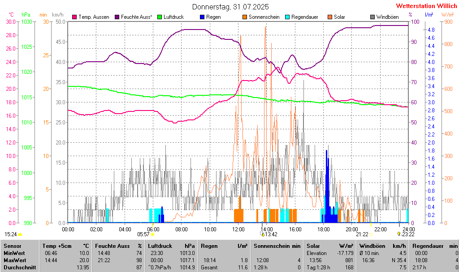Image resolution: width=459 pixels, height=272 pixels.
Task: Click the 'Regendauer' legend label
Action: (304, 17)
